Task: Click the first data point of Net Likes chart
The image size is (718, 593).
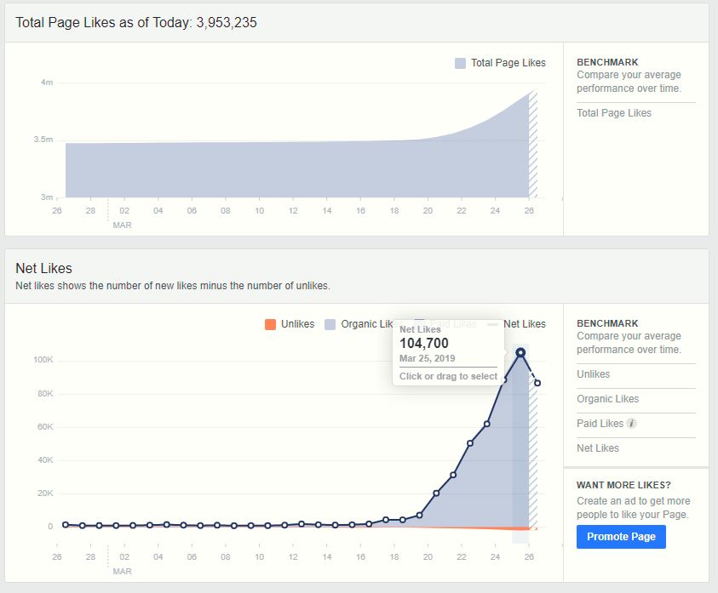Action: tap(66, 524)
